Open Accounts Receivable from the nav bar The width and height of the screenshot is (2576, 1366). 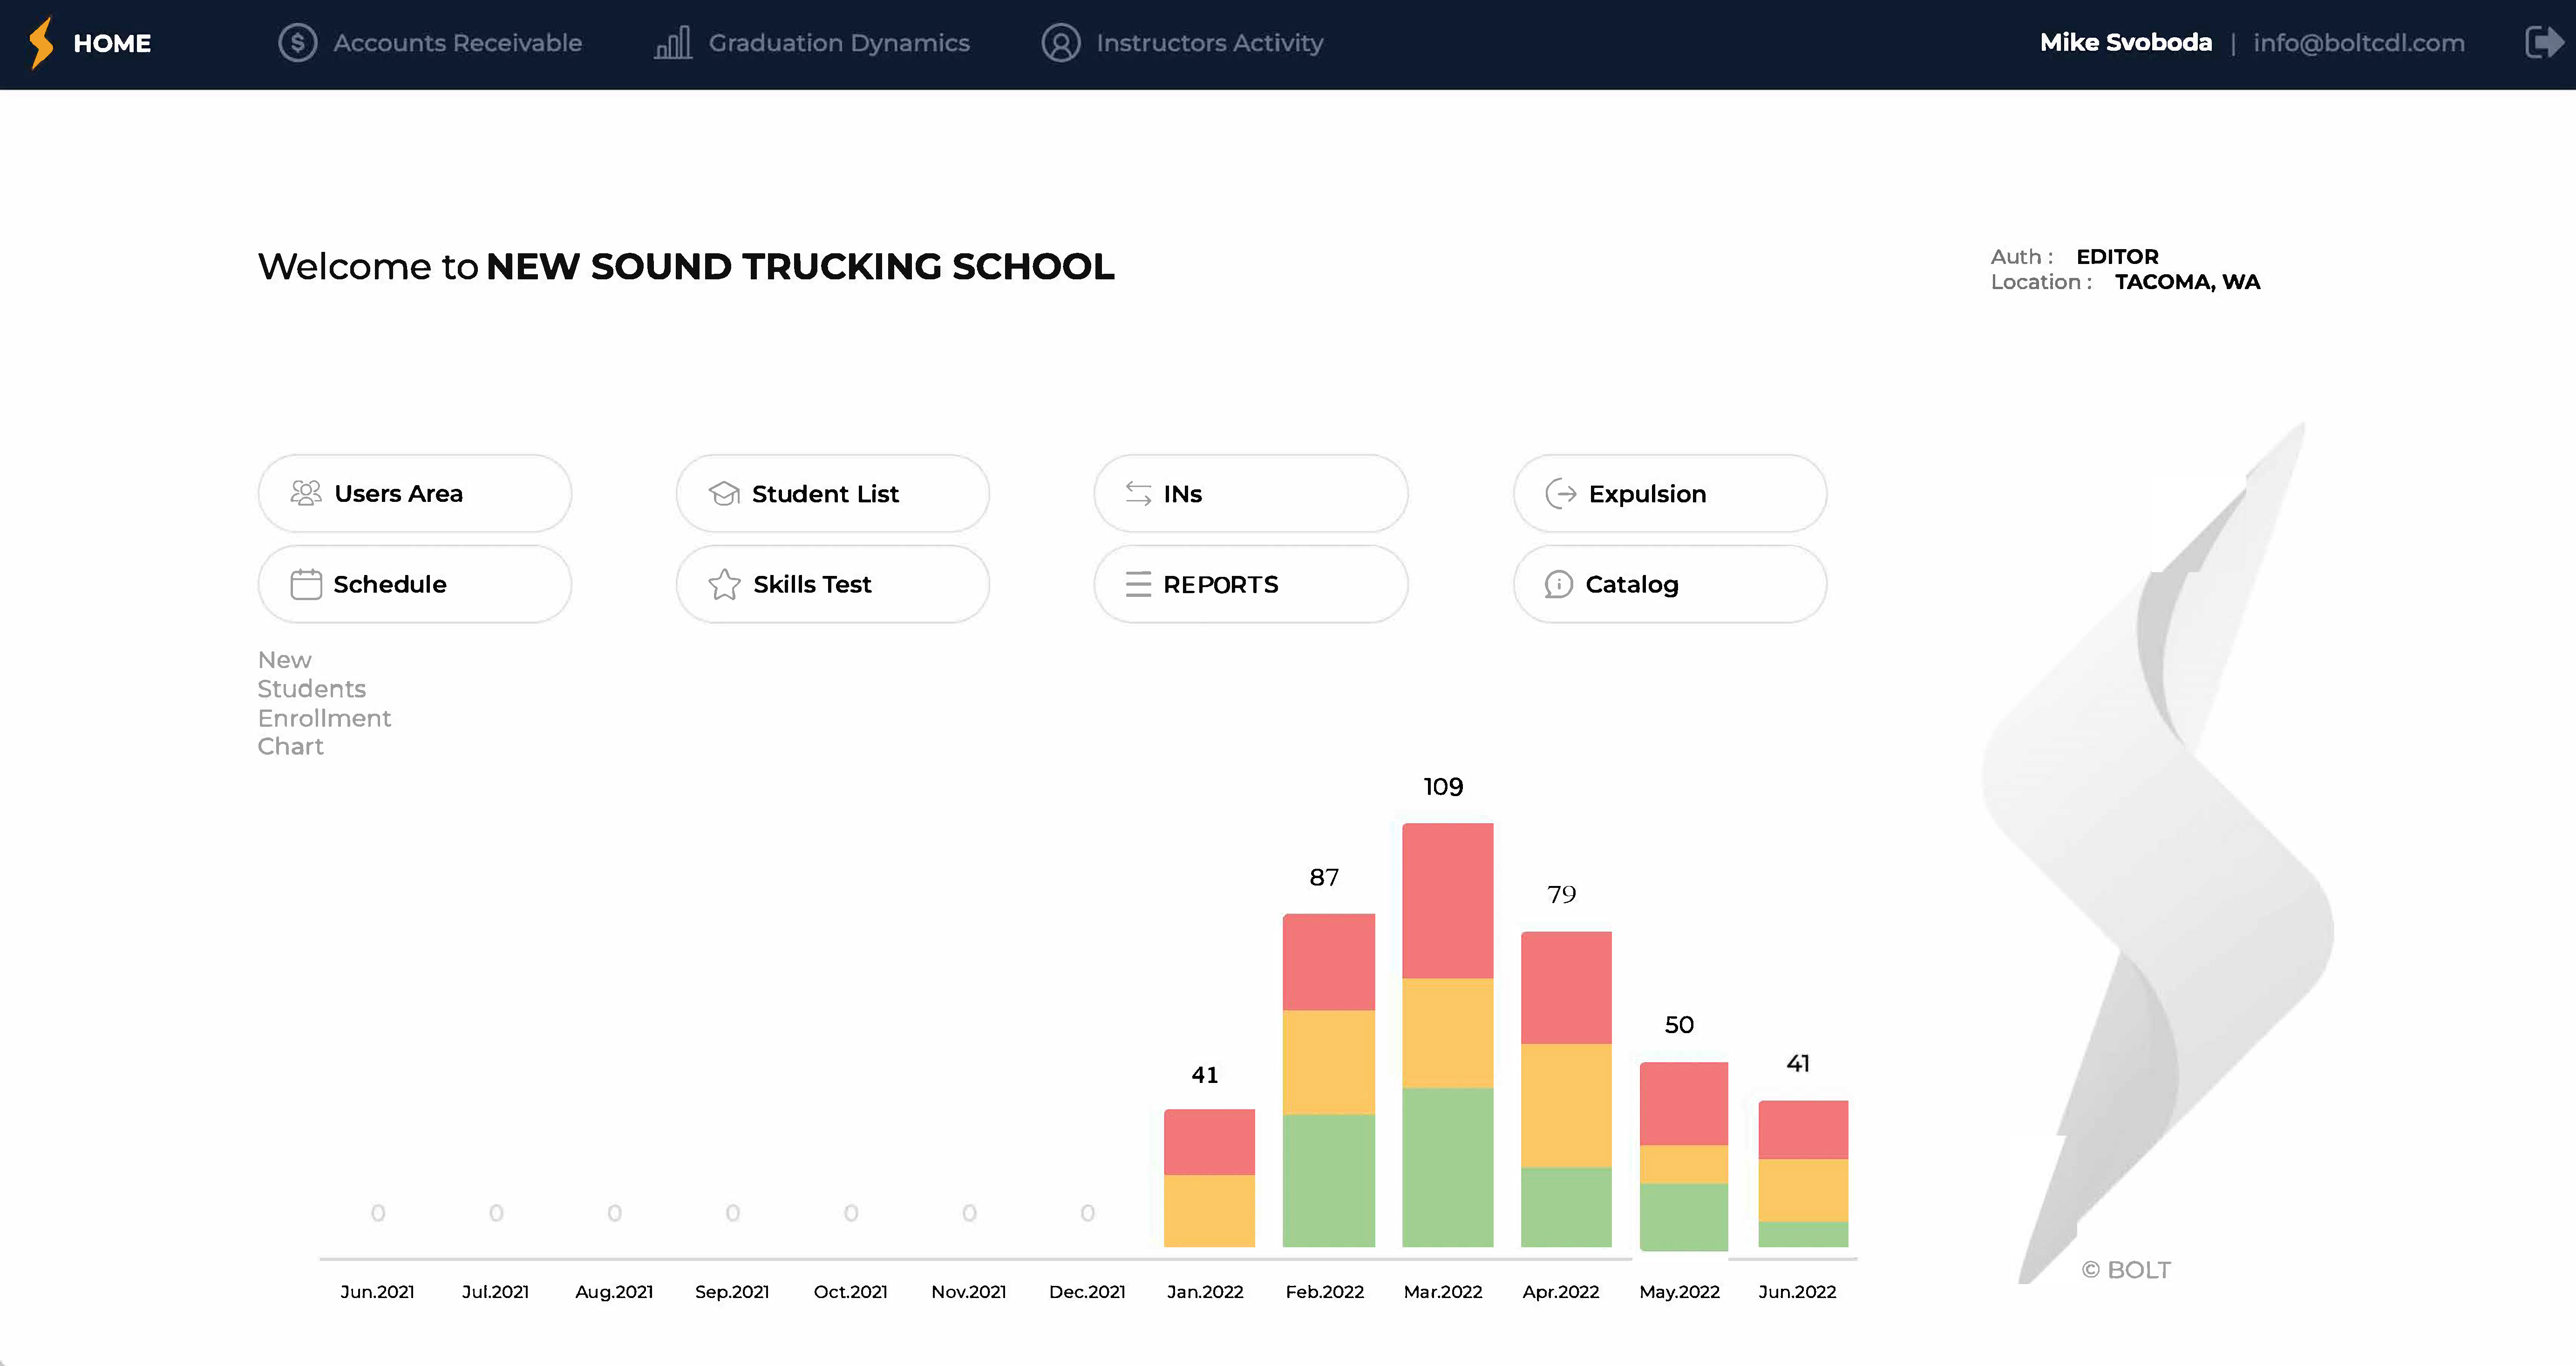(x=457, y=43)
